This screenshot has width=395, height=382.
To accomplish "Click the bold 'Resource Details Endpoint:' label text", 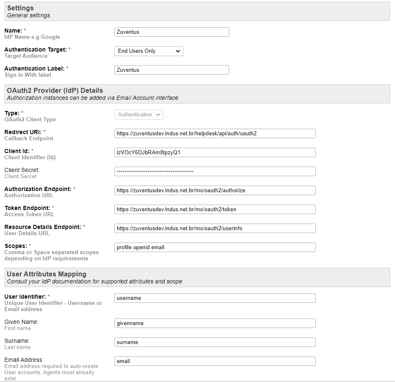I will (43, 227).
